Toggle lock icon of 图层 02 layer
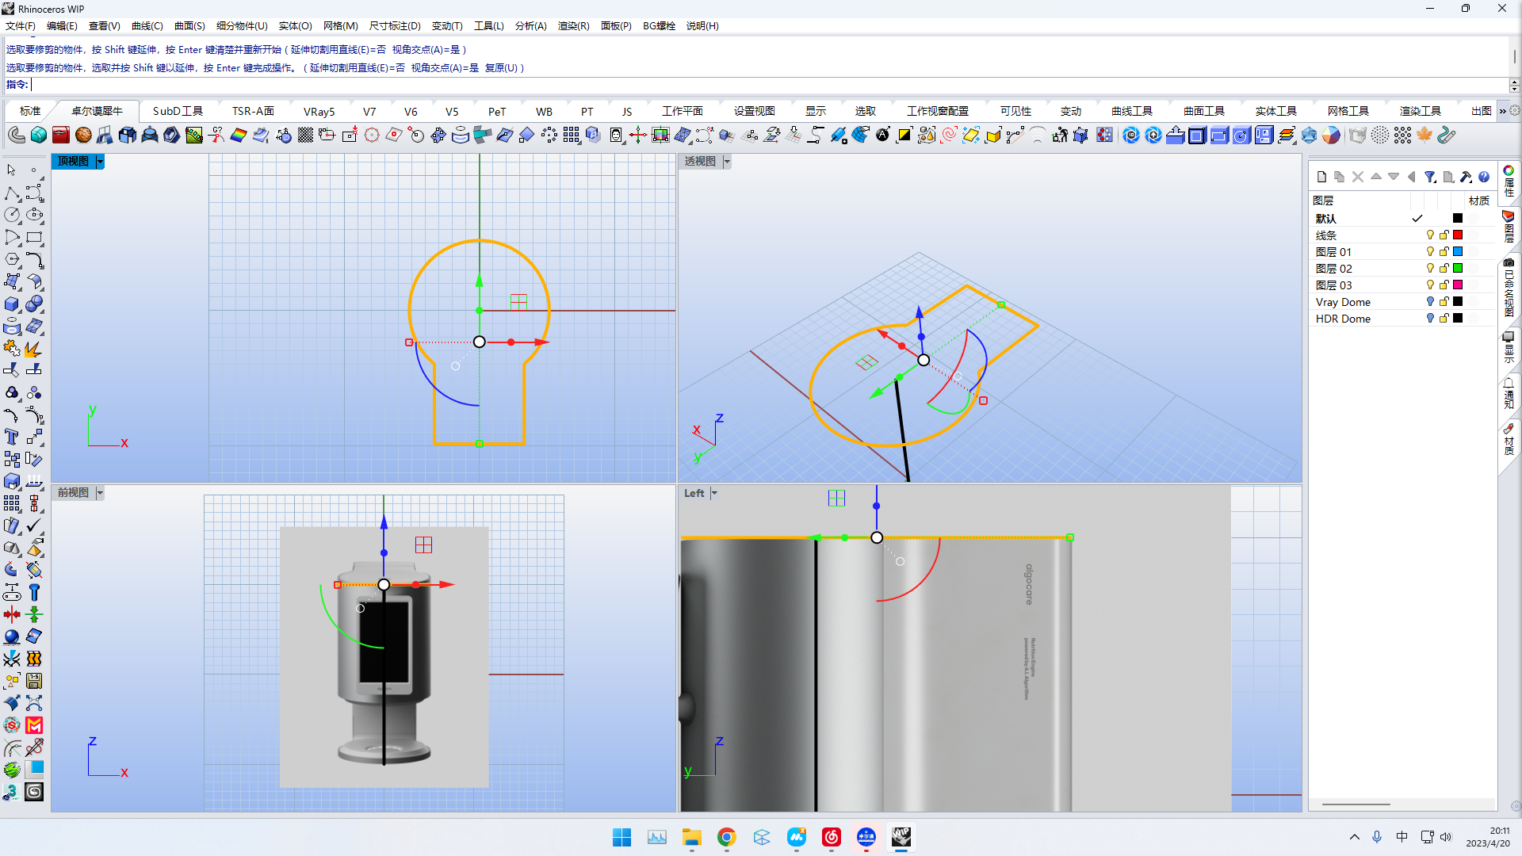1522x856 pixels. 1444,269
